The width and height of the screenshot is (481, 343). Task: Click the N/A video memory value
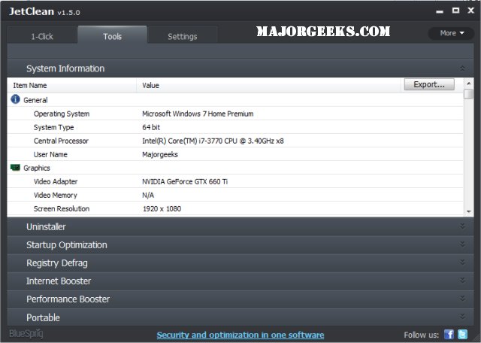148,195
